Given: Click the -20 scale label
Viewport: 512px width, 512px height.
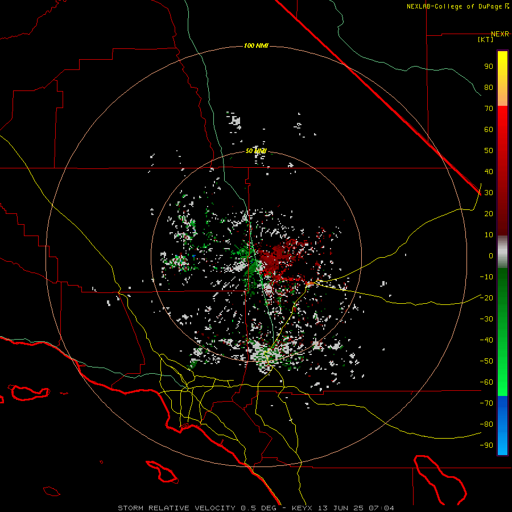Looking at the screenshot, I should pos(486,298).
